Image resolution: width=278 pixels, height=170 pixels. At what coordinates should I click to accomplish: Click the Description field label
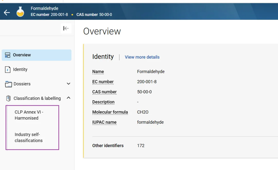103,102
